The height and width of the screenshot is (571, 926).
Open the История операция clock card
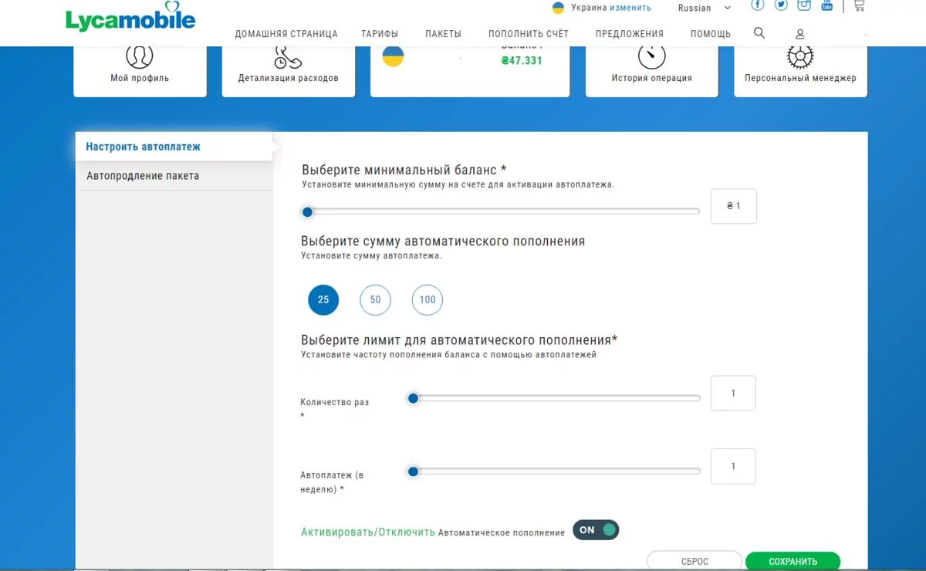tap(652, 71)
